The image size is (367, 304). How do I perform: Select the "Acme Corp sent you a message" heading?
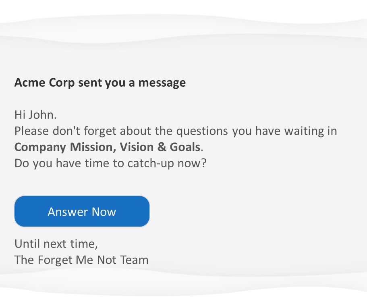100,83
